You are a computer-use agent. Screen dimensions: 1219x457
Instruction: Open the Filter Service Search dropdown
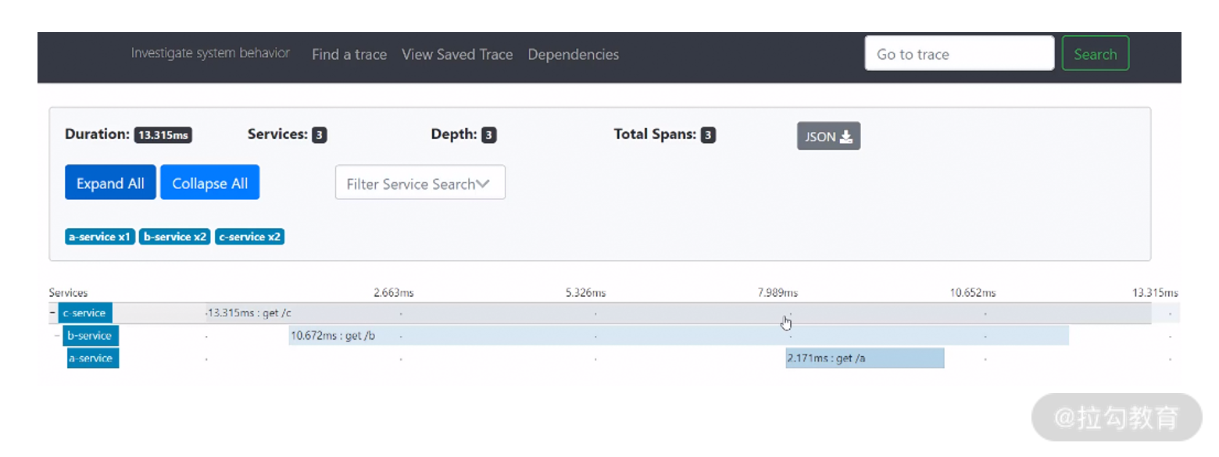click(x=420, y=183)
